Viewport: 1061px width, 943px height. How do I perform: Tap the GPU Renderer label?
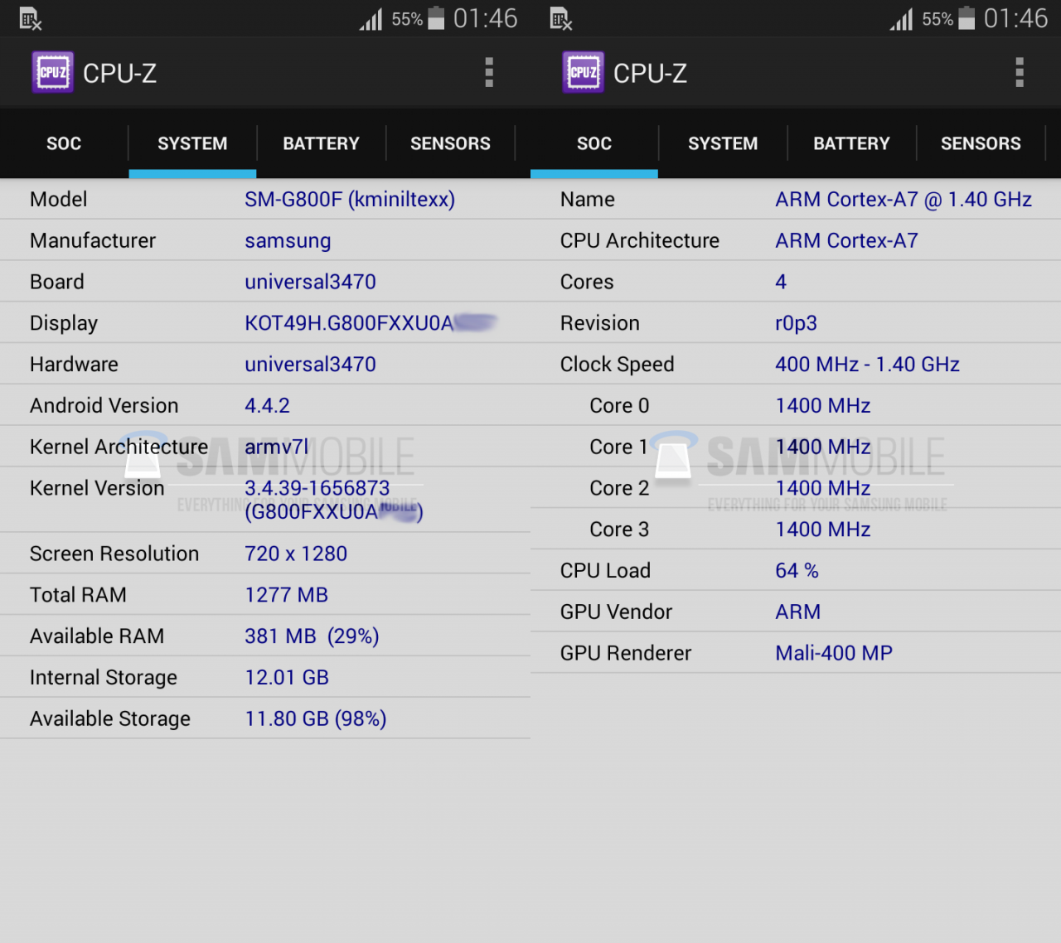tap(625, 654)
